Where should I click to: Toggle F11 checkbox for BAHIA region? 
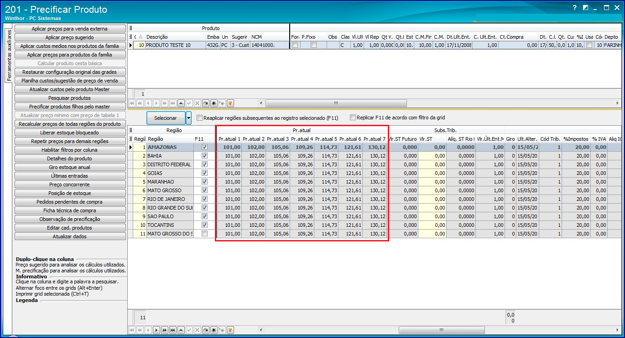pyautogui.click(x=204, y=156)
